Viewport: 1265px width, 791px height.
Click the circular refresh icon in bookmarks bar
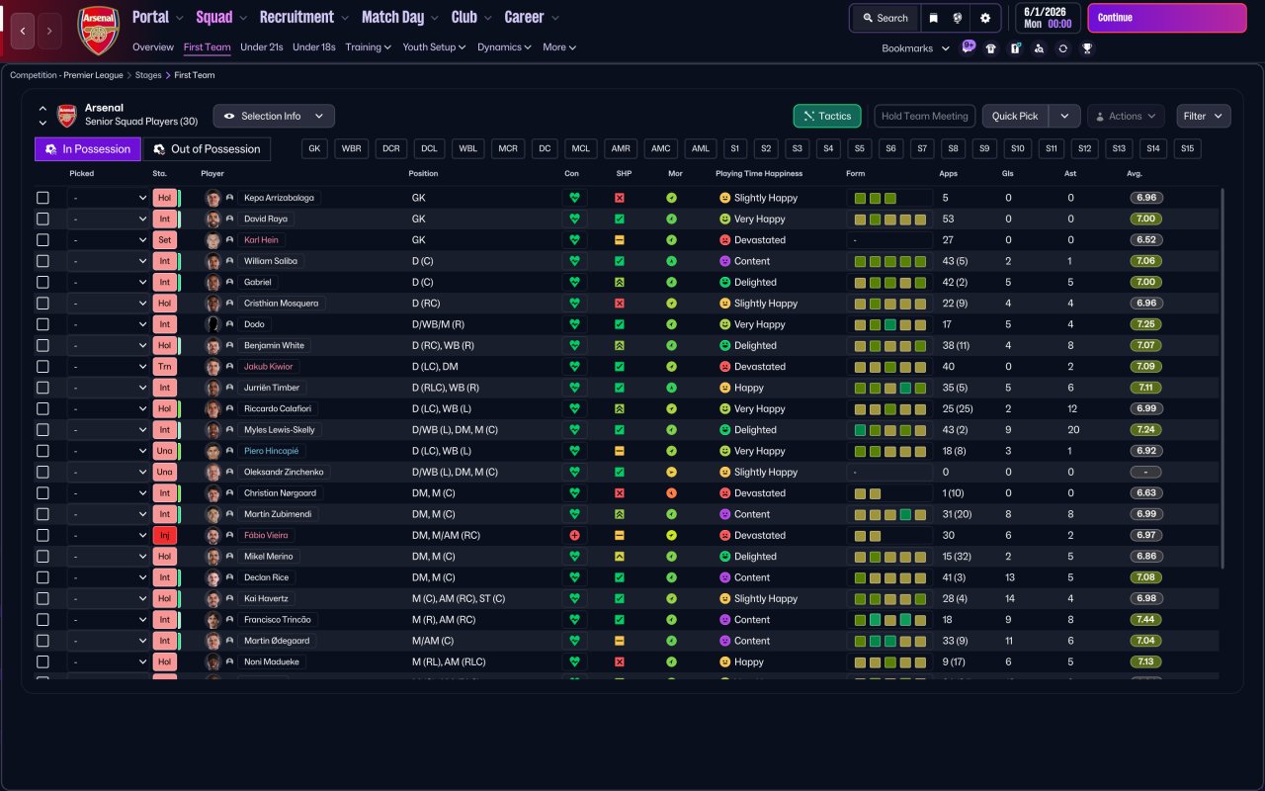(1062, 48)
